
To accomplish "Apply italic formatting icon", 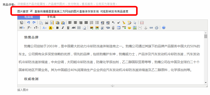I will click(63, 28).
